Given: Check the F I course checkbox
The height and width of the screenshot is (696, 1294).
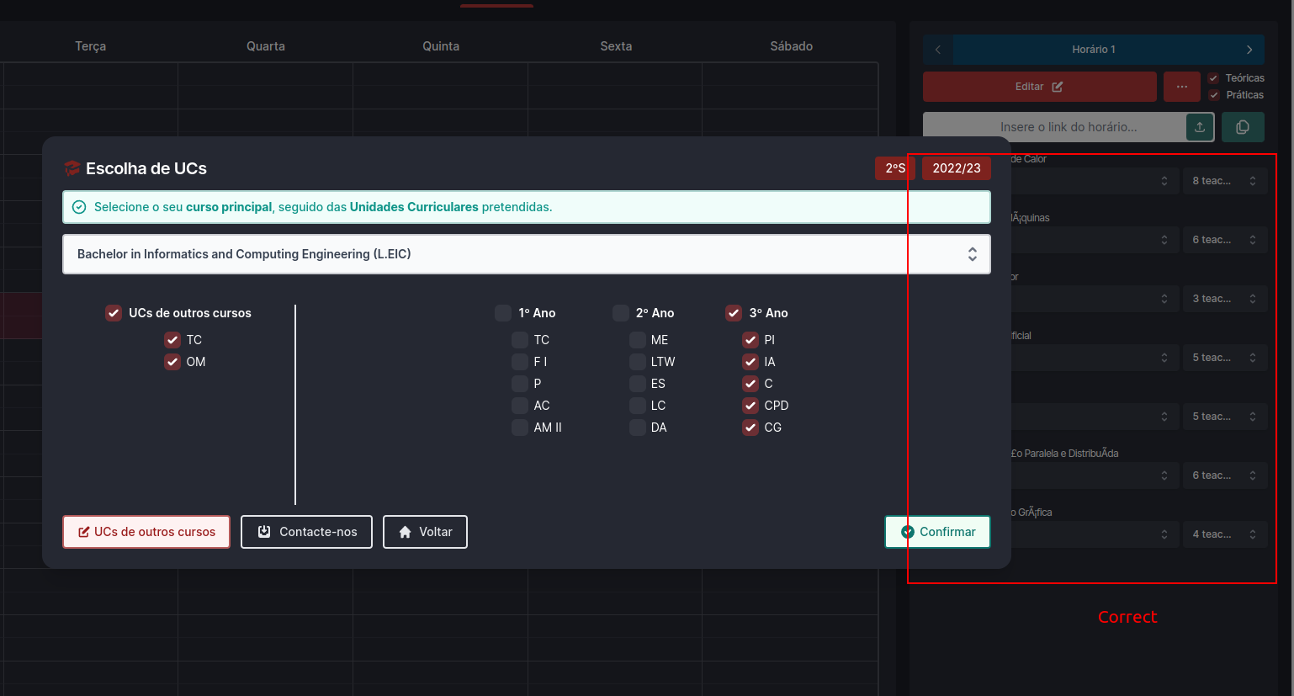Looking at the screenshot, I should pyautogui.click(x=520, y=362).
